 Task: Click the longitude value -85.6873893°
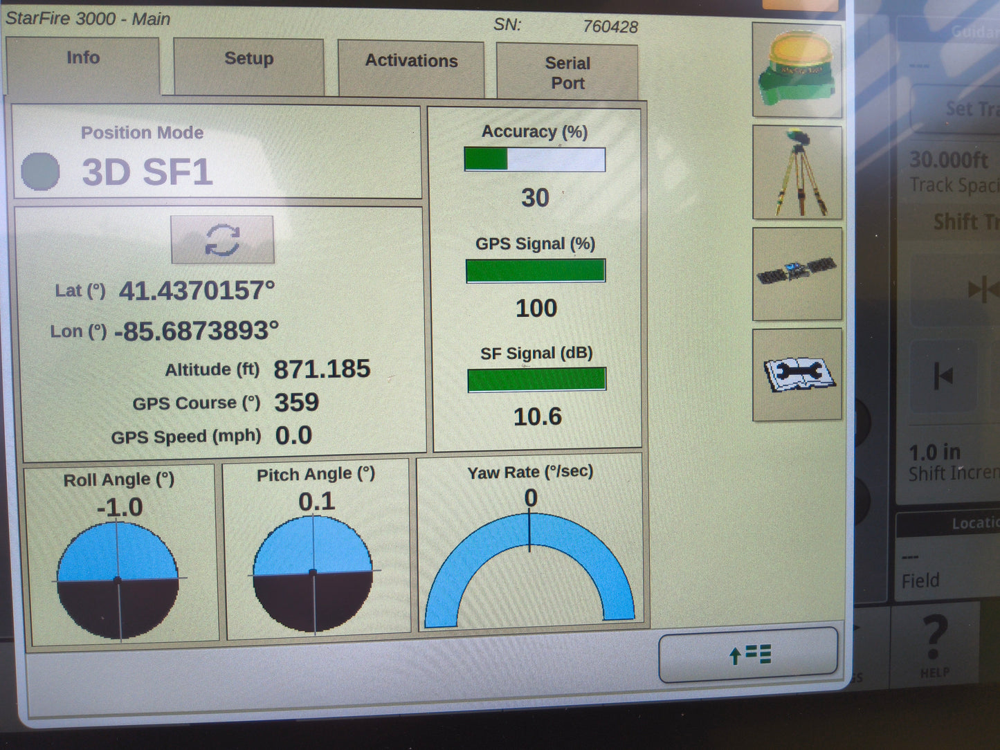197,331
